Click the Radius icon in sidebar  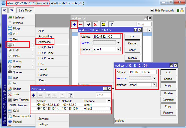(10, 89)
